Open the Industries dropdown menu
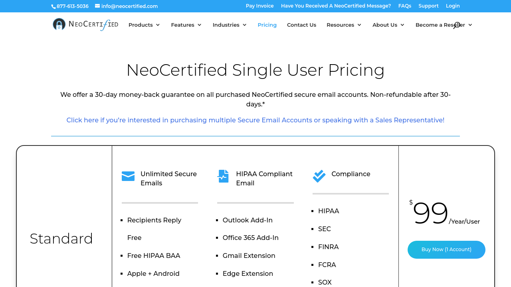The height and width of the screenshot is (287, 511). [x=230, y=25]
